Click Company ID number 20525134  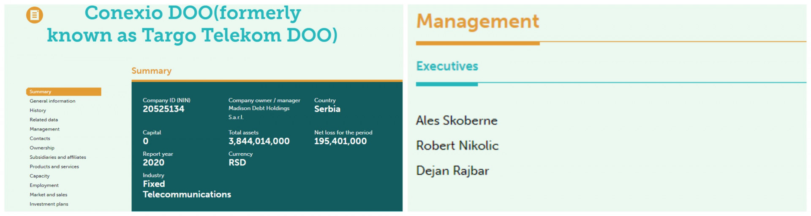163,109
